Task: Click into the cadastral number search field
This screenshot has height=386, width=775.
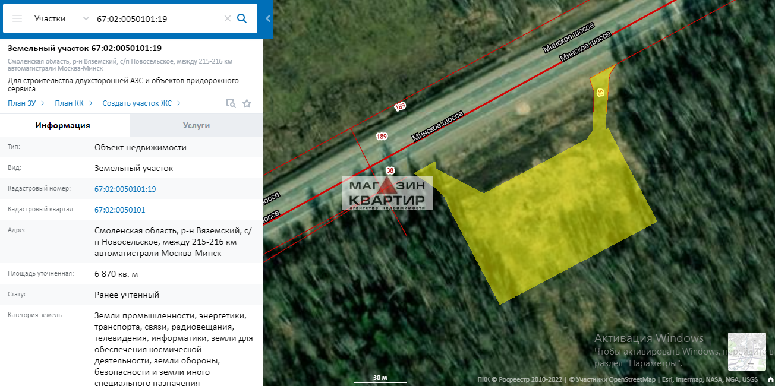Action: (157, 18)
